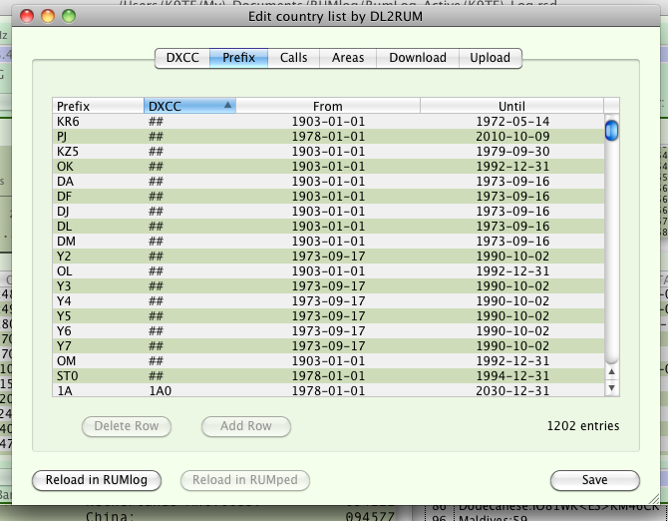Click the green zoom window button
This screenshot has height=521, width=668.
pos(68,17)
